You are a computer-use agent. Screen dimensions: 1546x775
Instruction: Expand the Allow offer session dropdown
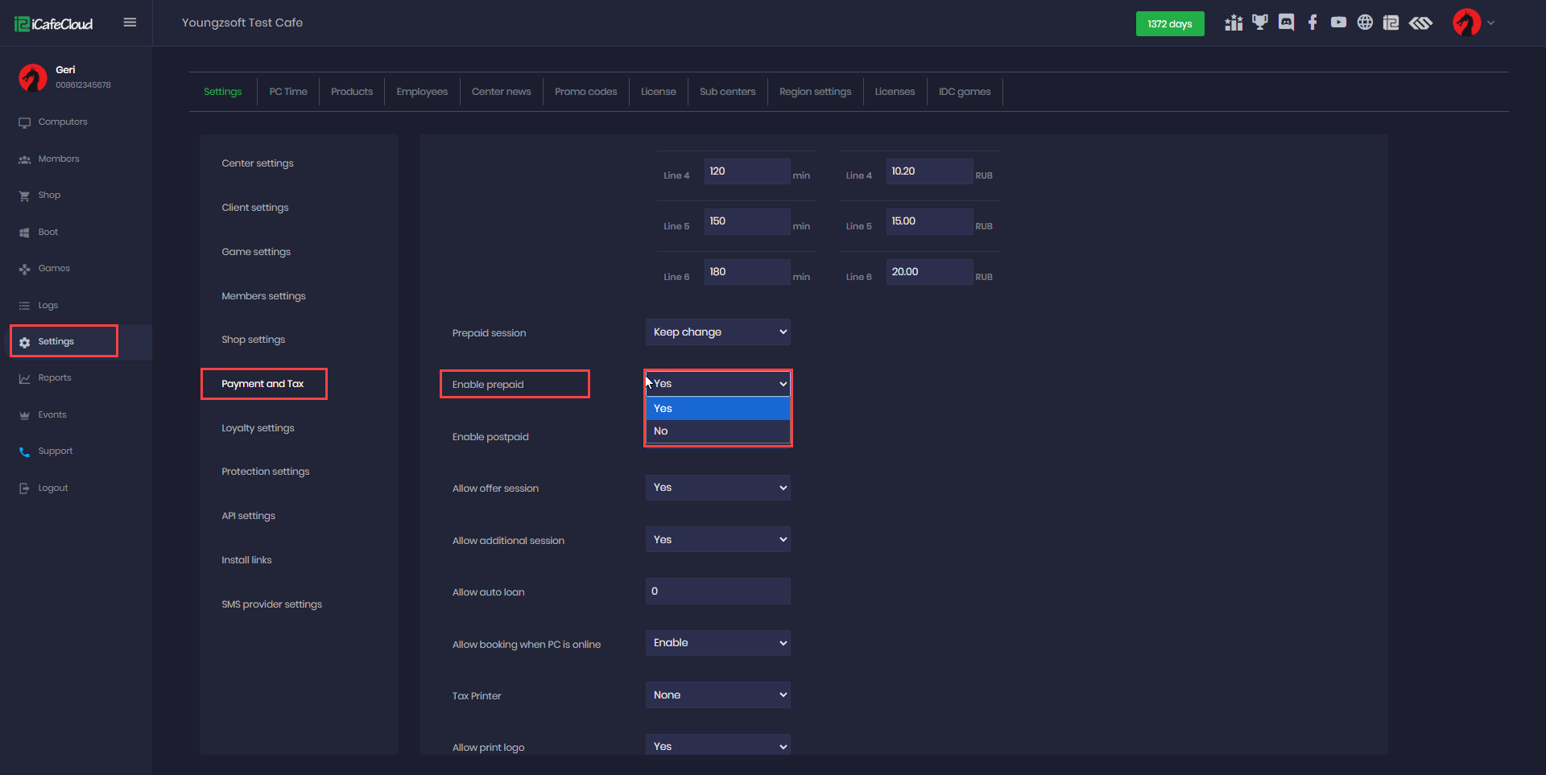717,488
